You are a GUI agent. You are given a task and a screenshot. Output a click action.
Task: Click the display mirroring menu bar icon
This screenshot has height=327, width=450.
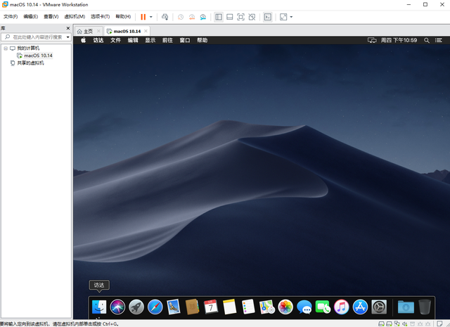tap(372, 40)
